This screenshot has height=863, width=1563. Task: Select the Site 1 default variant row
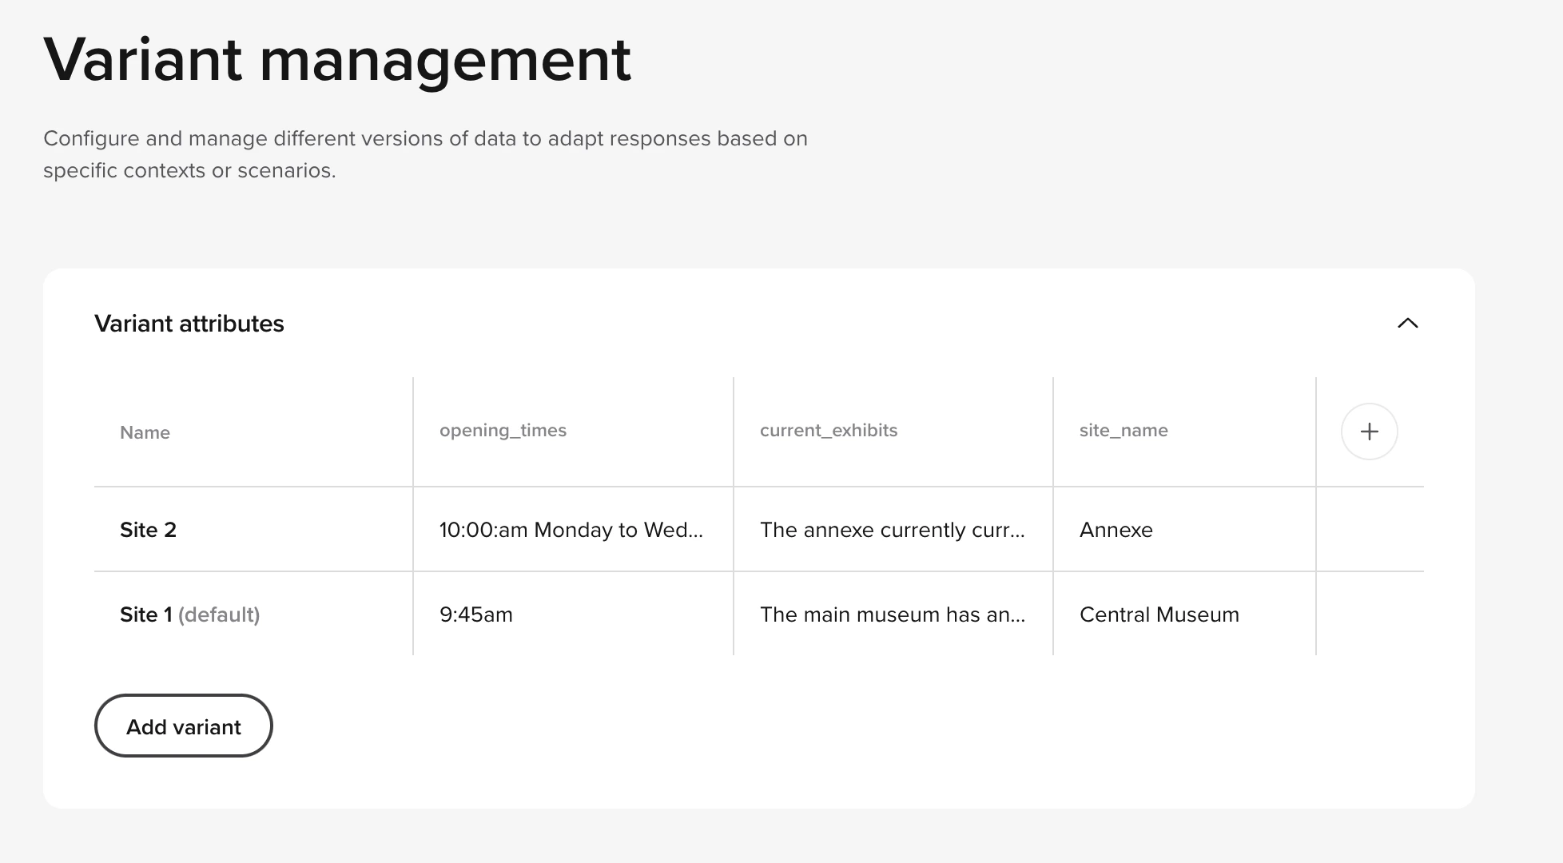pos(148,614)
